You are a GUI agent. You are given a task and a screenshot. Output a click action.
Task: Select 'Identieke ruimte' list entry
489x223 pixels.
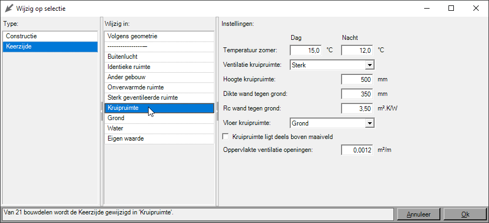pos(159,67)
